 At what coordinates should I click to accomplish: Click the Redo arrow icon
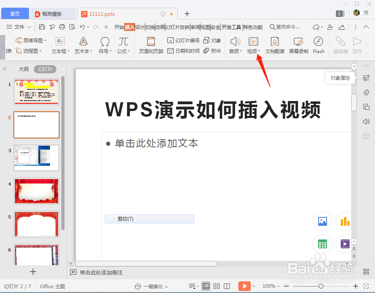click(x=96, y=27)
